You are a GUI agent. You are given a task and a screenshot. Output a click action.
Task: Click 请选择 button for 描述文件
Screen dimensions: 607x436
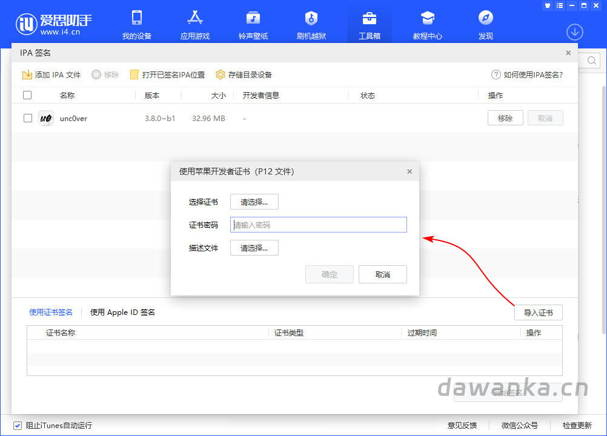[254, 248]
